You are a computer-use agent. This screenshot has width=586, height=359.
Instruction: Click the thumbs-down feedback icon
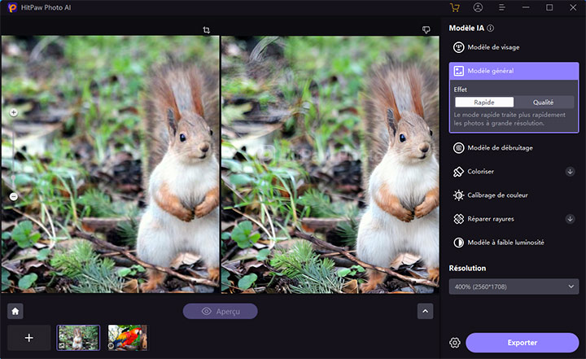426,30
